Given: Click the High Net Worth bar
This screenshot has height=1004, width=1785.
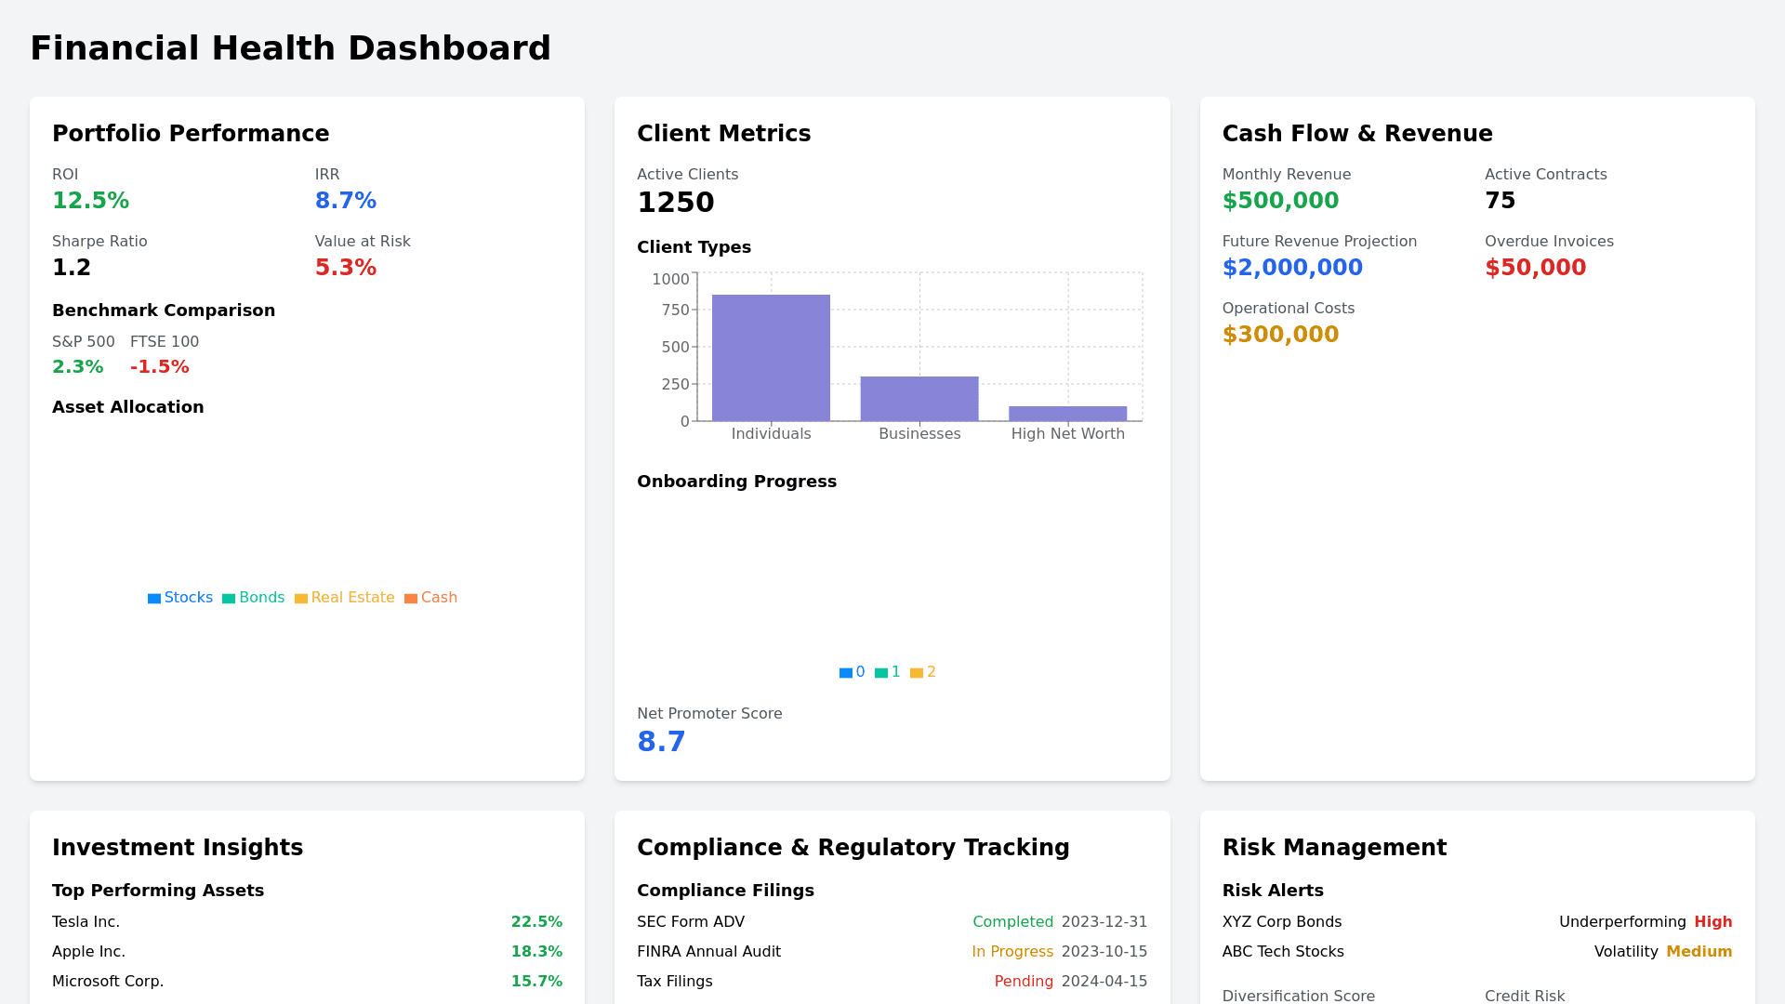Looking at the screenshot, I should [x=1067, y=414].
